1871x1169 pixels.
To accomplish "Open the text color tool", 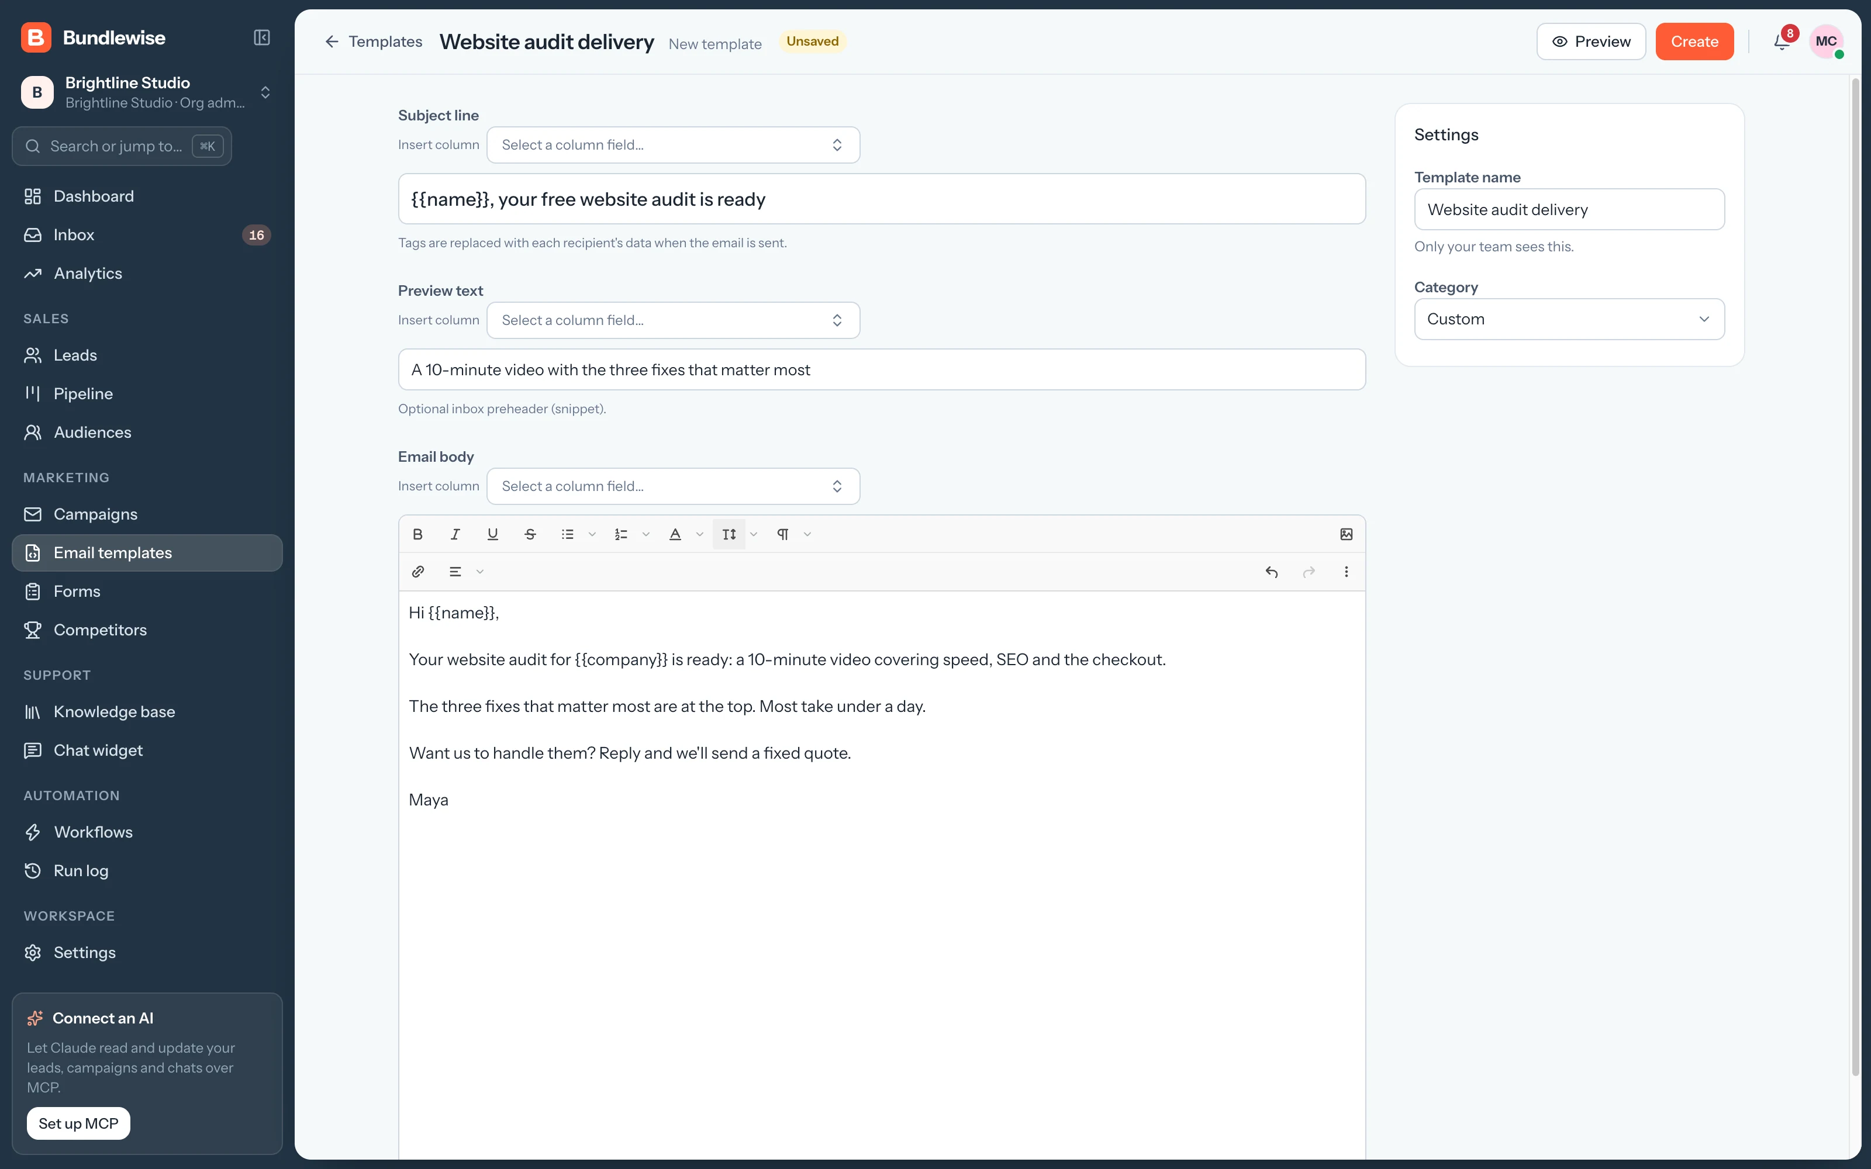I will pos(675,534).
